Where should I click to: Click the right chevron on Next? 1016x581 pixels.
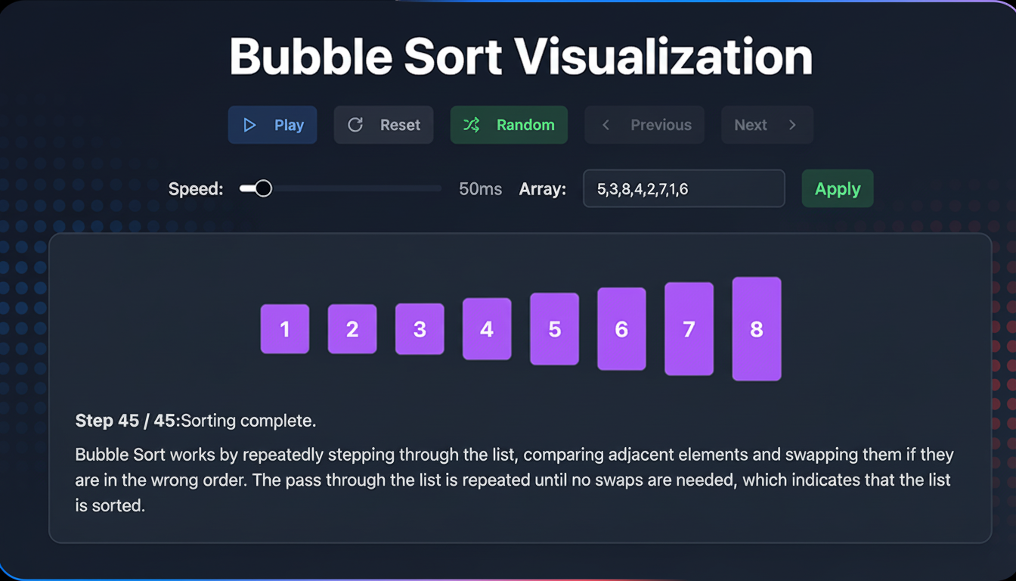pyautogui.click(x=791, y=125)
